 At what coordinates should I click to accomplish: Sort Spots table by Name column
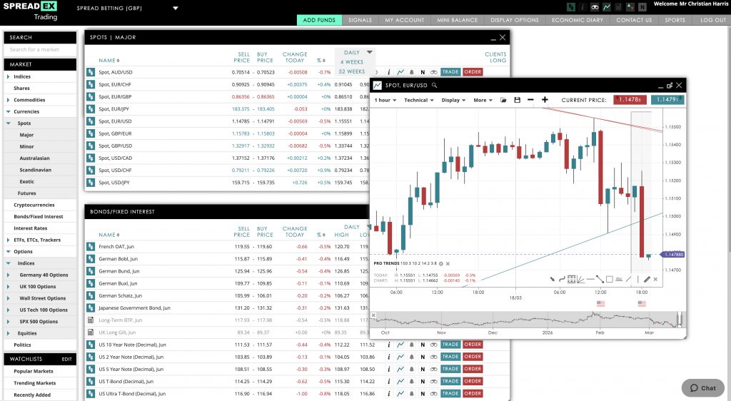point(109,61)
